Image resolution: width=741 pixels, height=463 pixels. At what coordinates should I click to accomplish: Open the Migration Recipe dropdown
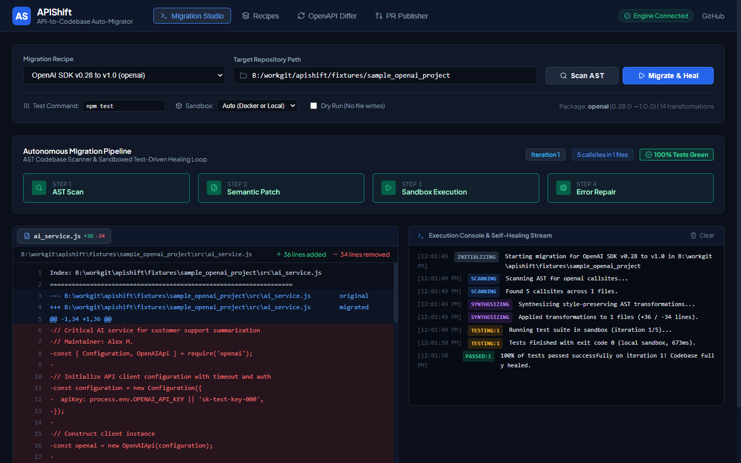(124, 75)
